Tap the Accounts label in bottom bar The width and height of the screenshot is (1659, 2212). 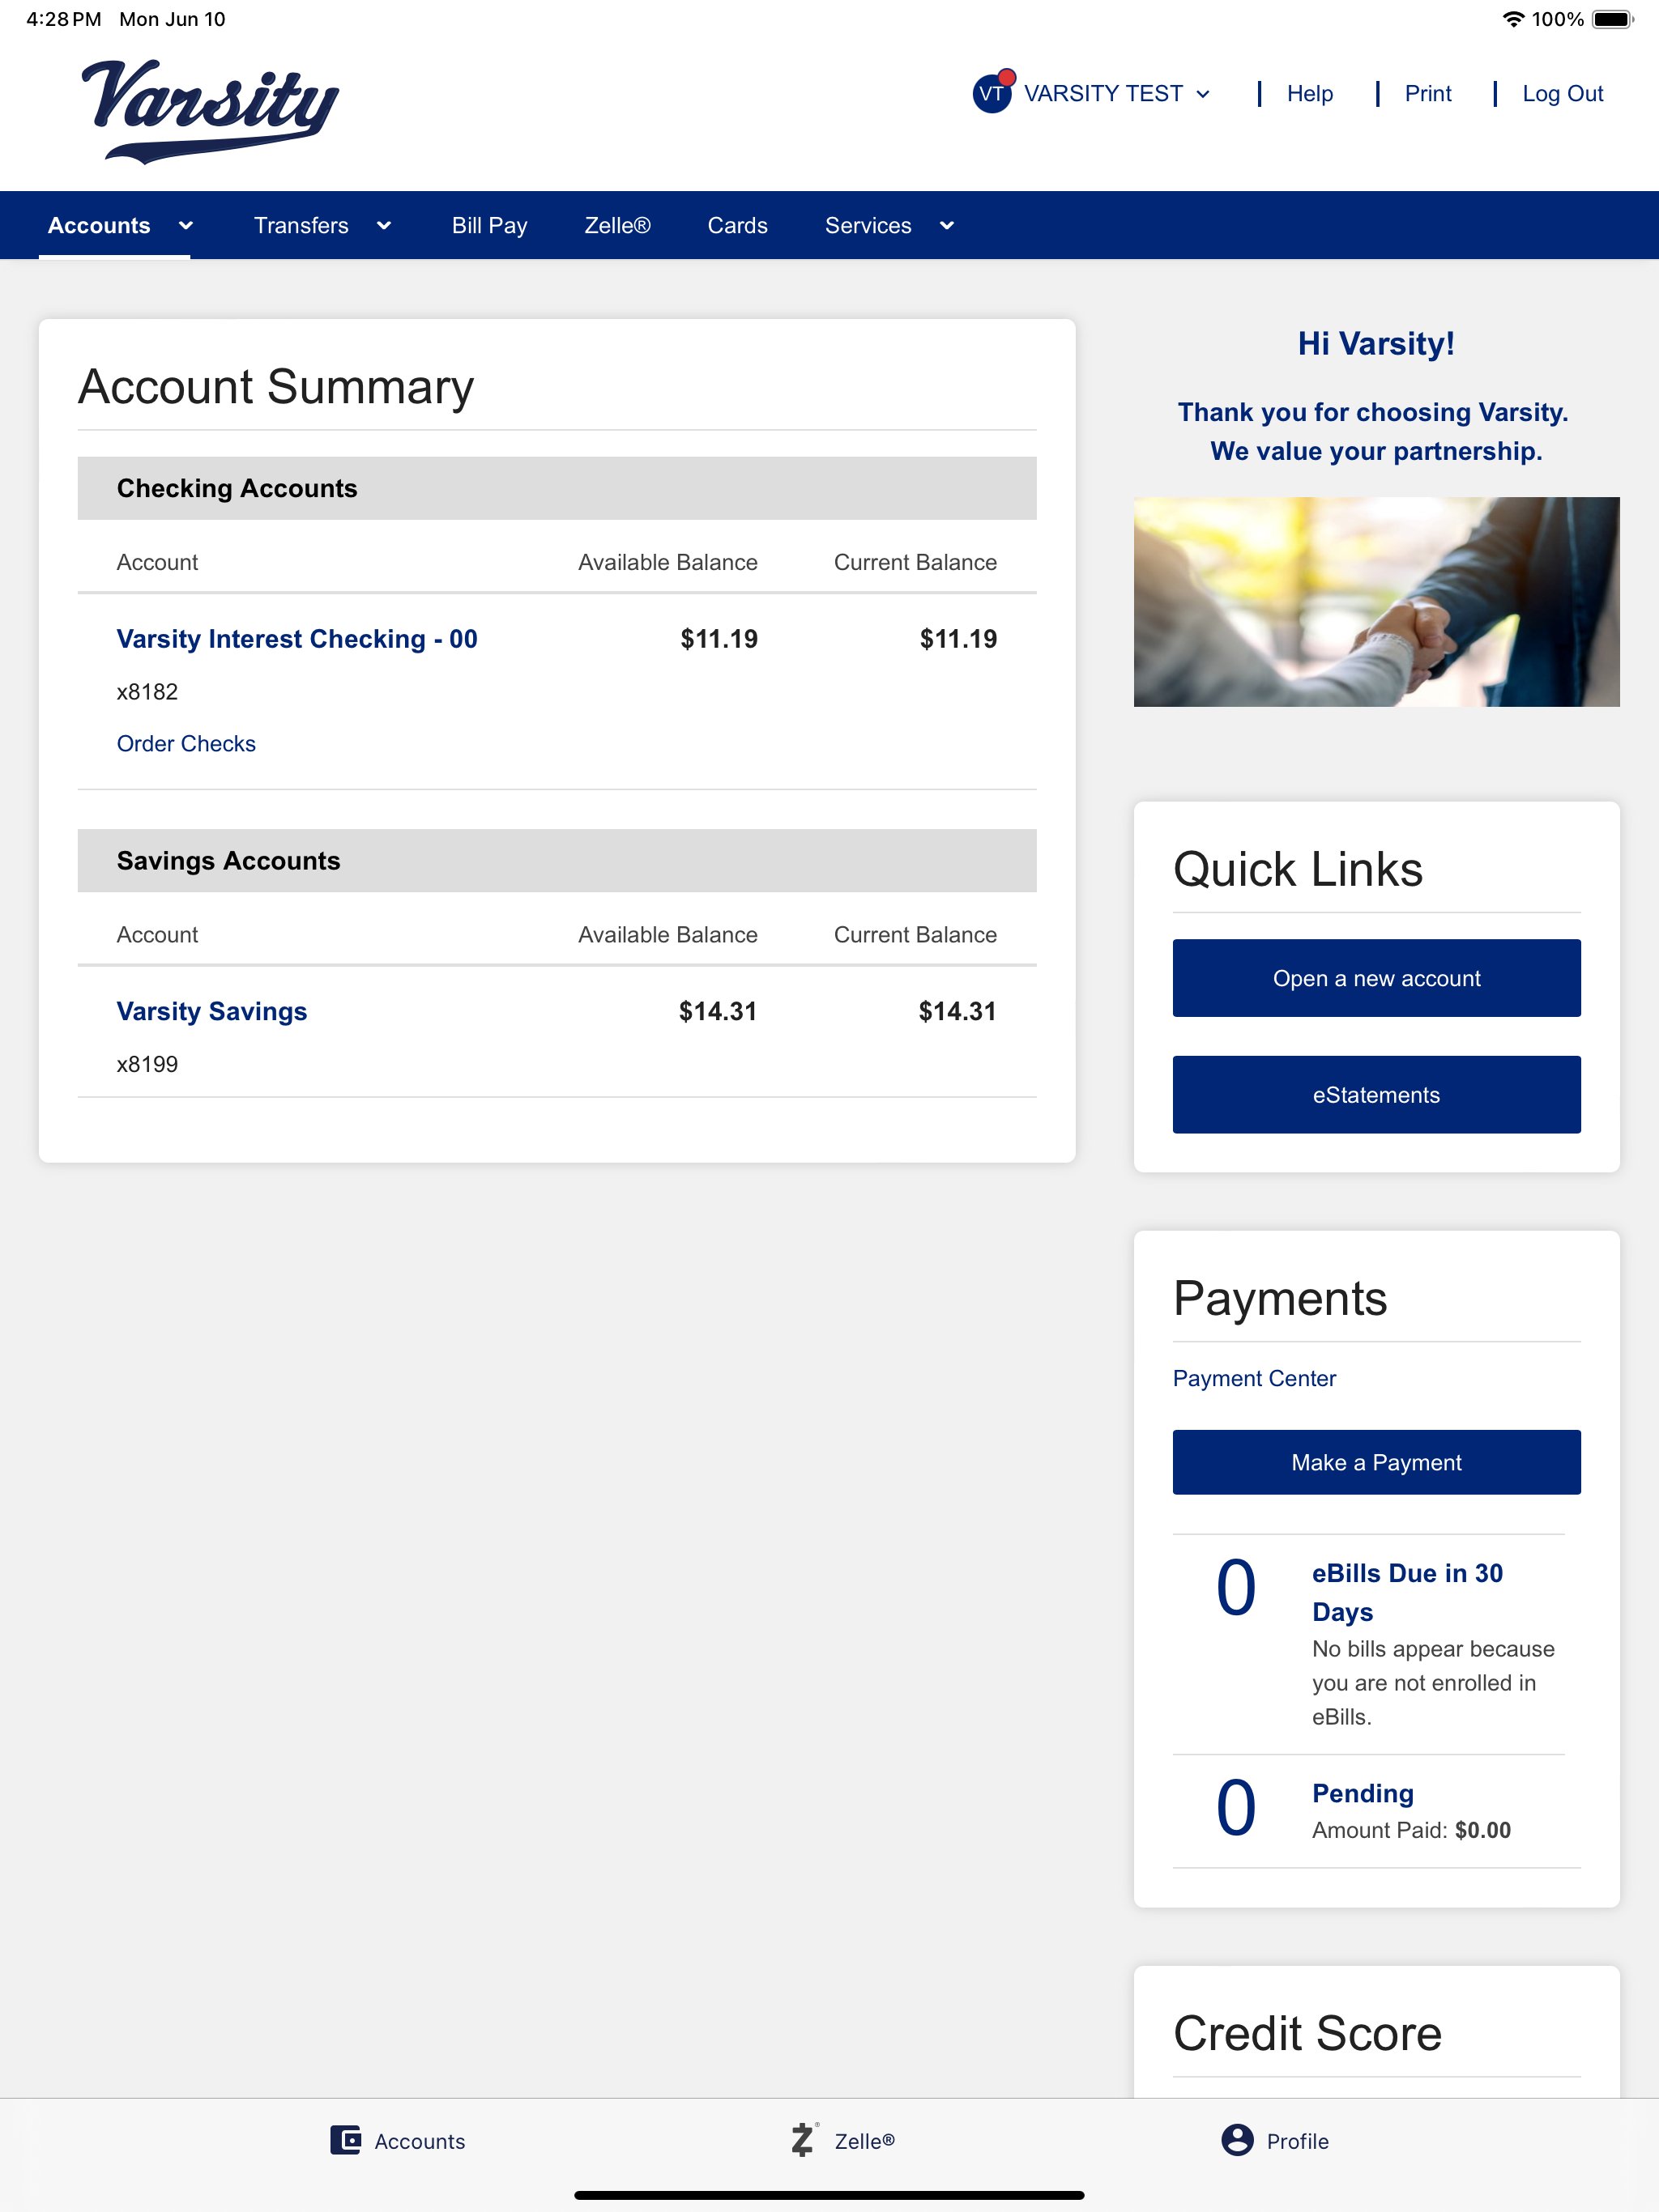click(x=420, y=2141)
